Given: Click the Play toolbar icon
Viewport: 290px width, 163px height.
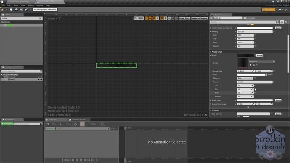Looking at the screenshot, I should click(x=26, y=10).
